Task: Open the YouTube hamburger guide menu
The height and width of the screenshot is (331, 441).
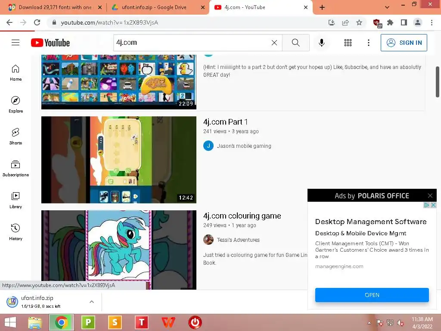Action: [16, 43]
